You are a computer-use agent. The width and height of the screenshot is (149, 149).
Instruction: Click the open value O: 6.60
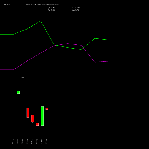coord(52,10)
